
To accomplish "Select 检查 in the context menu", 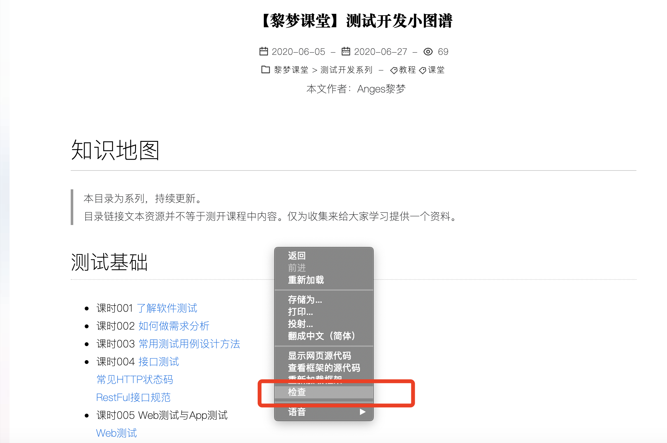I will [297, 392].
